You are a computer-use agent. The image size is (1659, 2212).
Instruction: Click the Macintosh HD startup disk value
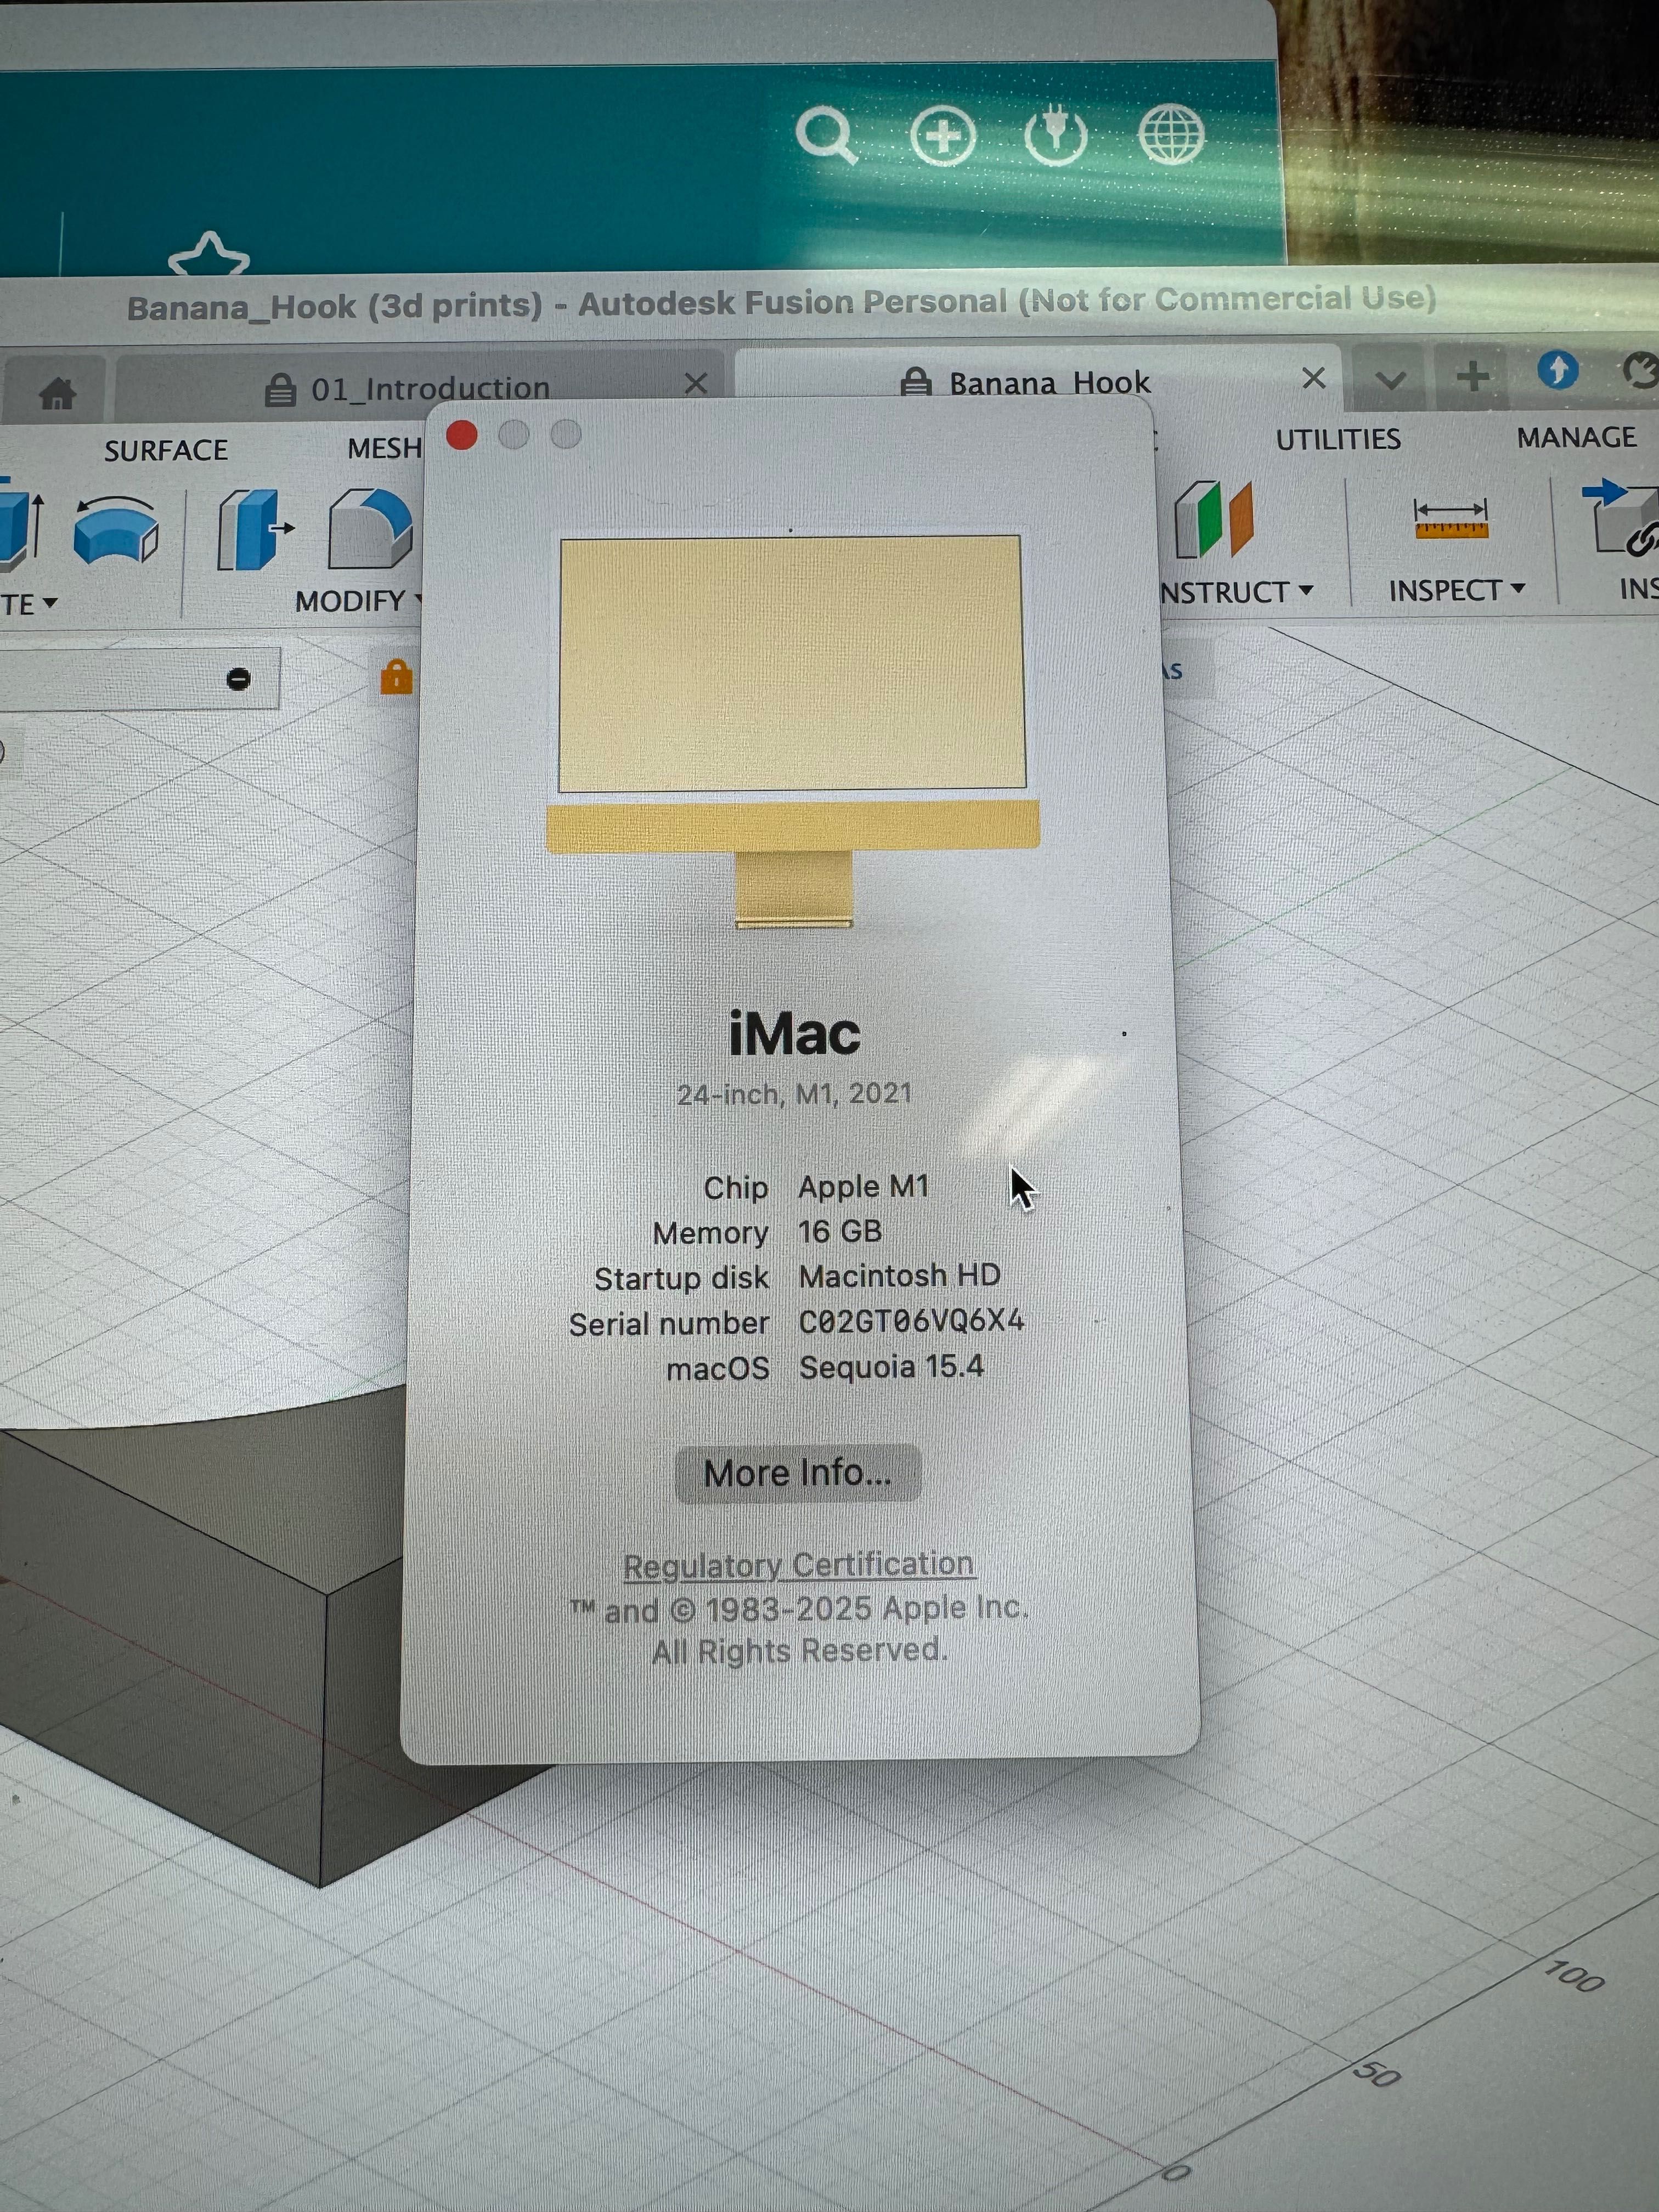[x=899, y=1276]
